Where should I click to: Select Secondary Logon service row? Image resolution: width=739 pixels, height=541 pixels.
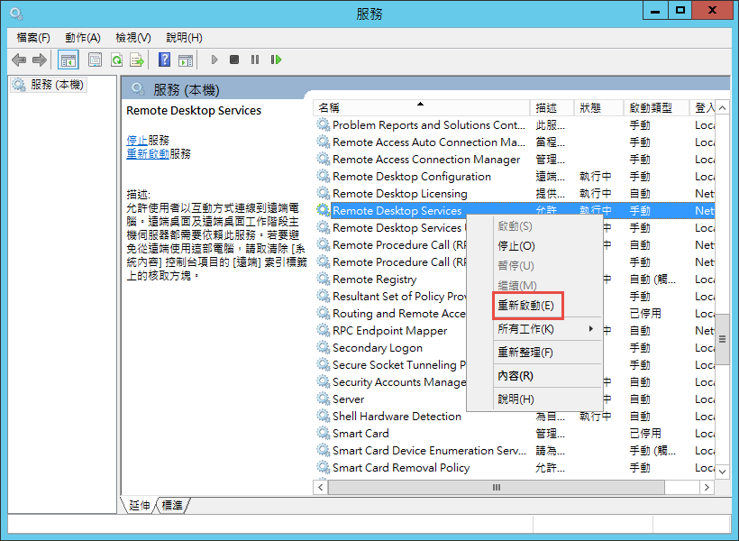point(390,348)
